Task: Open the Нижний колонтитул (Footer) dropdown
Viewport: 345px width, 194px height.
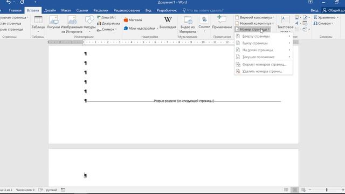Action: tap(254, 23)
